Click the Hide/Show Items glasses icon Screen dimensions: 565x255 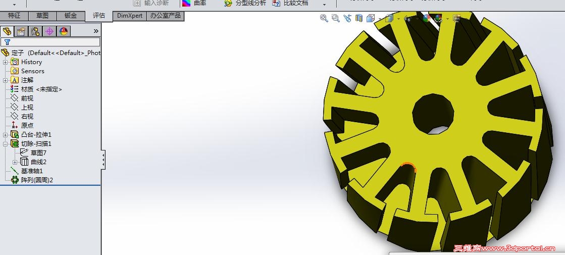click(x=407, y=18)
